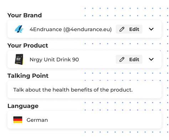Click the Your Product heading
Image resolution: width=169 pixels, height=140 pixels.
(28, 45)
